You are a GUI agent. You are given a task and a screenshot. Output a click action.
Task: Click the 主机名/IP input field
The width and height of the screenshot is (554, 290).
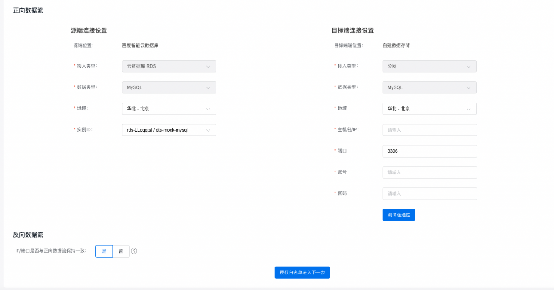tap(429, 130)
